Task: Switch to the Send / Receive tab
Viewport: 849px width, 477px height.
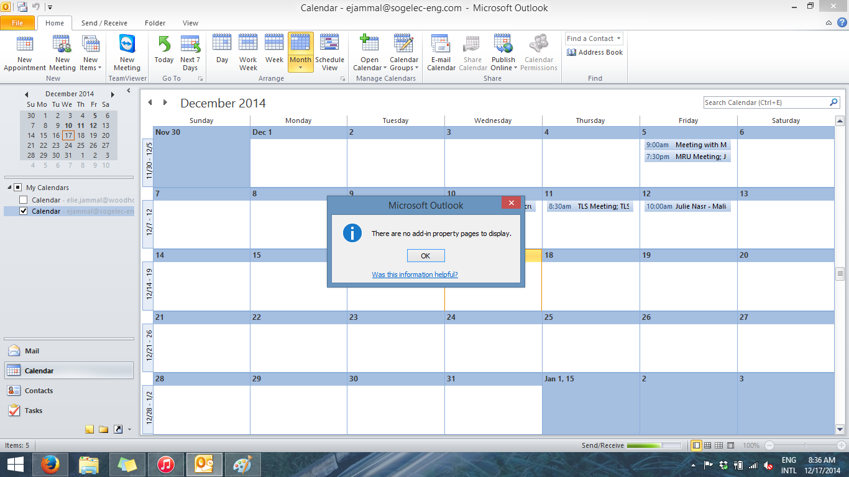Action: 104,23
